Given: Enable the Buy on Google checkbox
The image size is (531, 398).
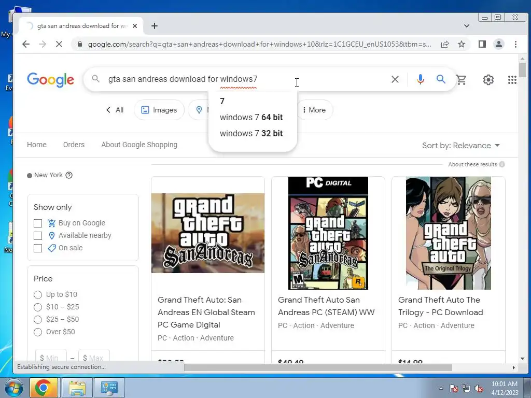Looking at the screenshot, I should [x=38, y=223].
